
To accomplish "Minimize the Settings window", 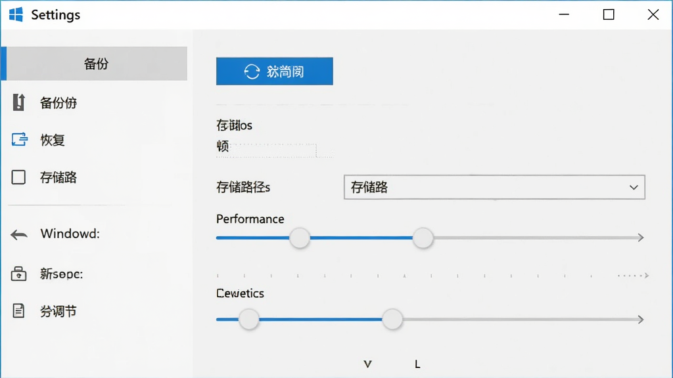I will [564, 14].
